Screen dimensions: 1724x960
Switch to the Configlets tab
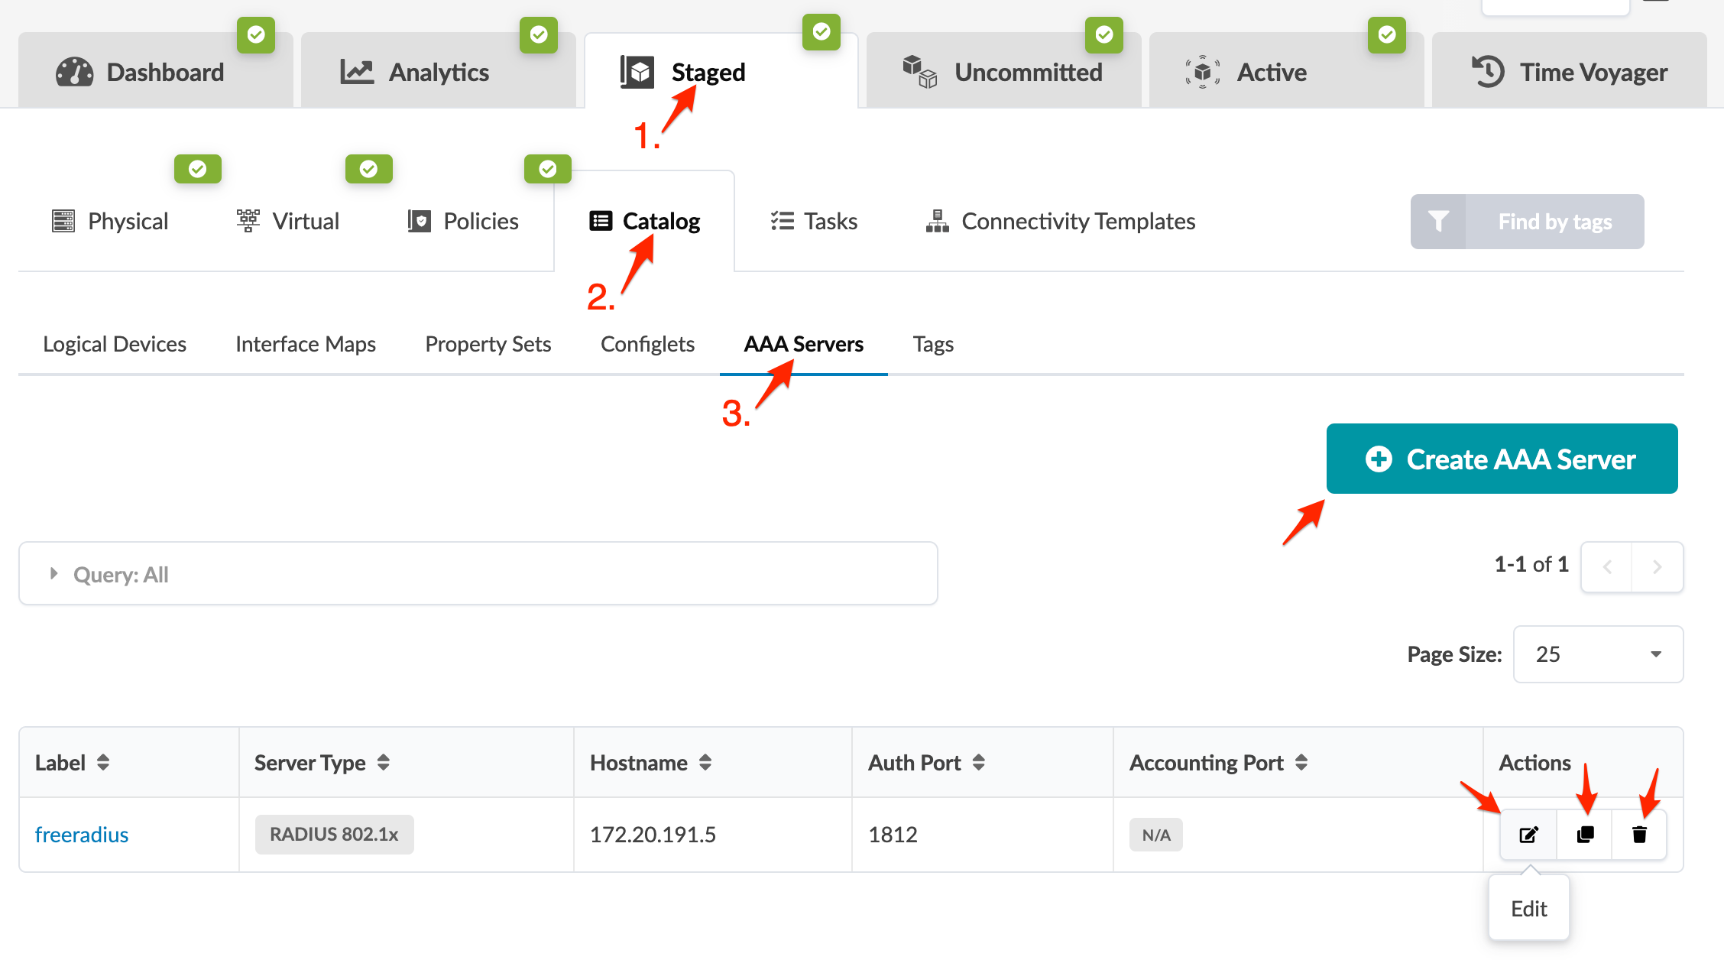(x=647, y=344)
